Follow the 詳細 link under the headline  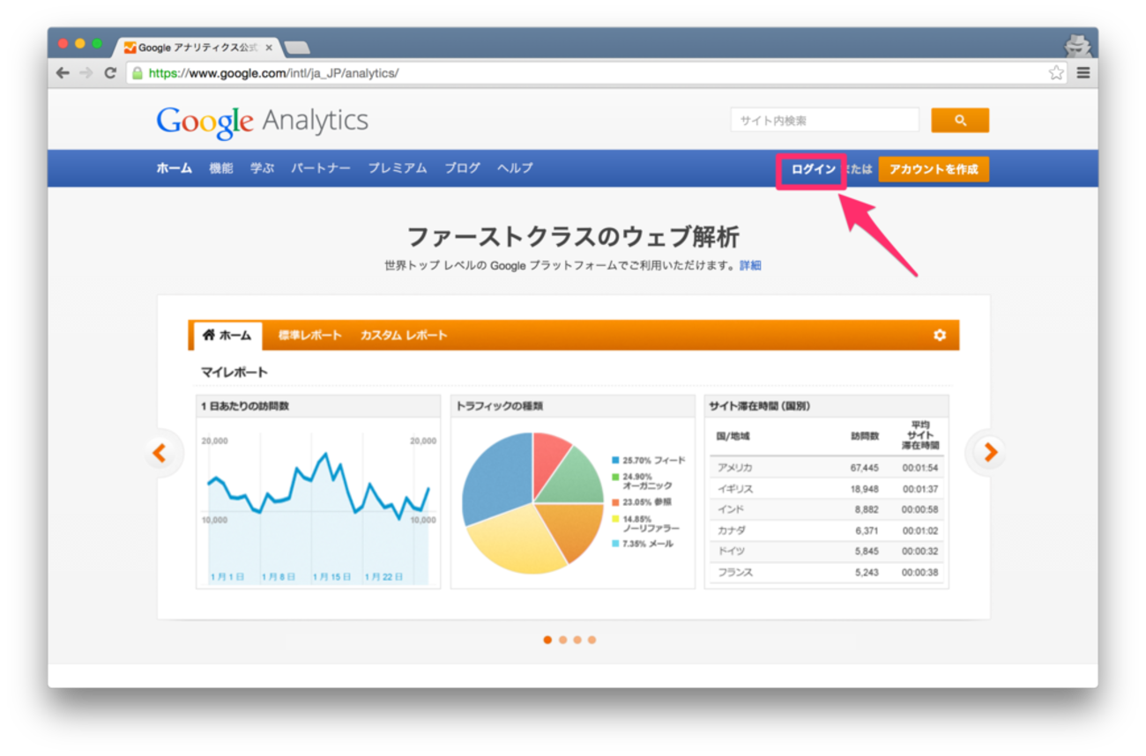coord(750,265)
